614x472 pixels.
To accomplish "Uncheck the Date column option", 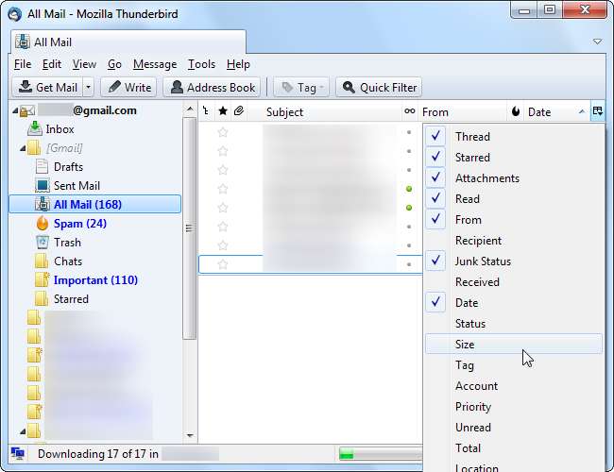I will coord(514,302).
